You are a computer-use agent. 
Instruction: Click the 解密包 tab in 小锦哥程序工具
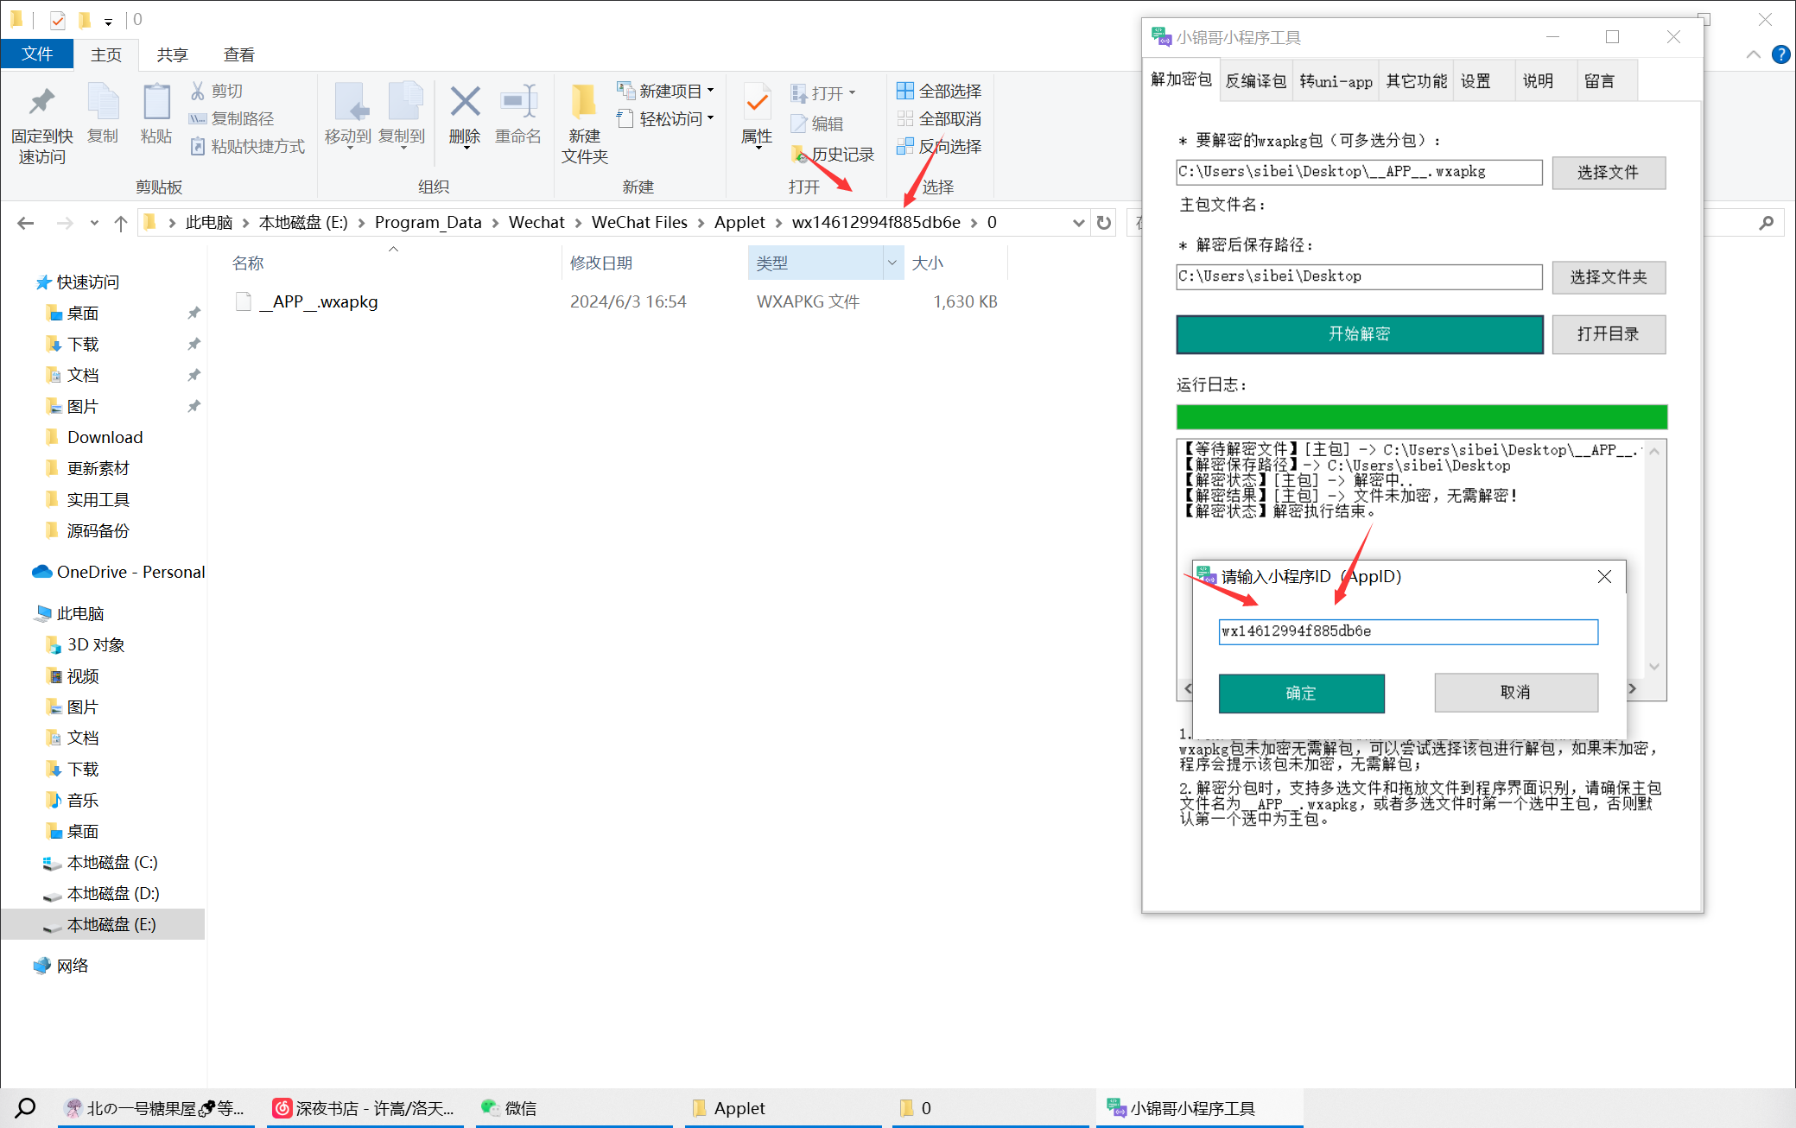(x=1176, y=80)
